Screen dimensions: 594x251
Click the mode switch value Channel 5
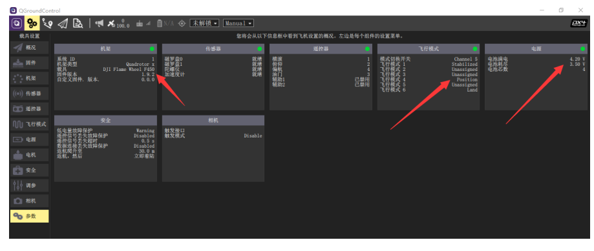(x=466, y=59)
